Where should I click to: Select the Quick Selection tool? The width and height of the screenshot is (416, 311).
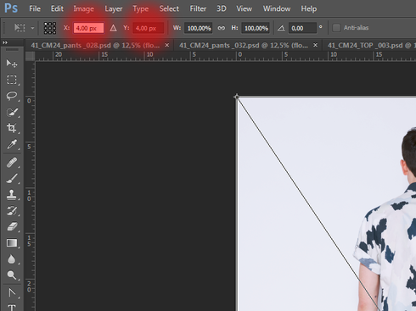(x=12, y=112)
